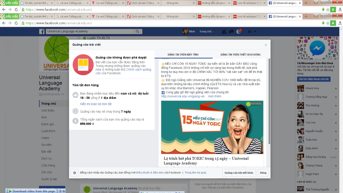Click Khanh Hoa's avatar in the contacts list

[300, 88]
